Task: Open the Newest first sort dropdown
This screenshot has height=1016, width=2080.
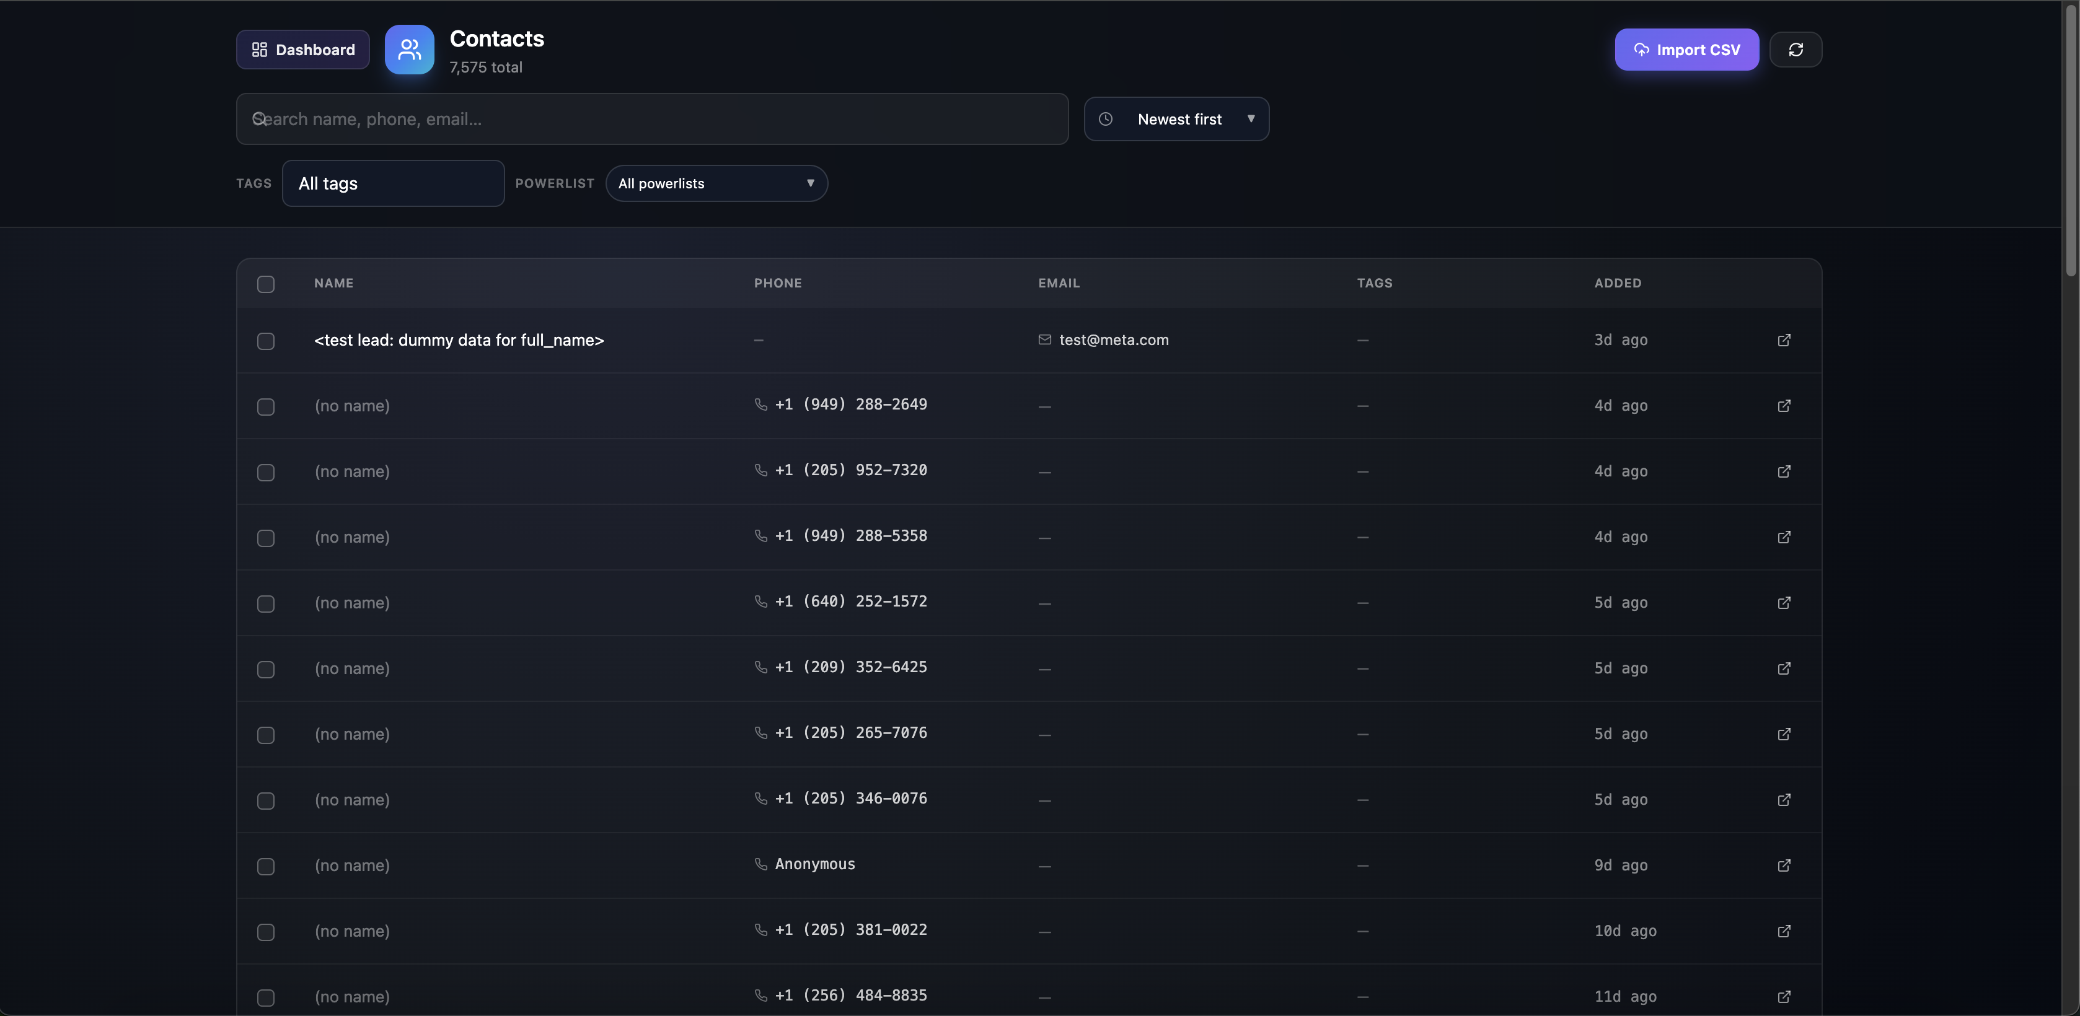Action: pyautogui.click(x=1176, y=120)
